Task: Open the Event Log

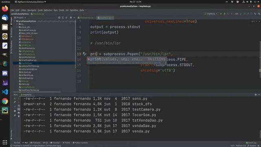Action: click(251, 143)
